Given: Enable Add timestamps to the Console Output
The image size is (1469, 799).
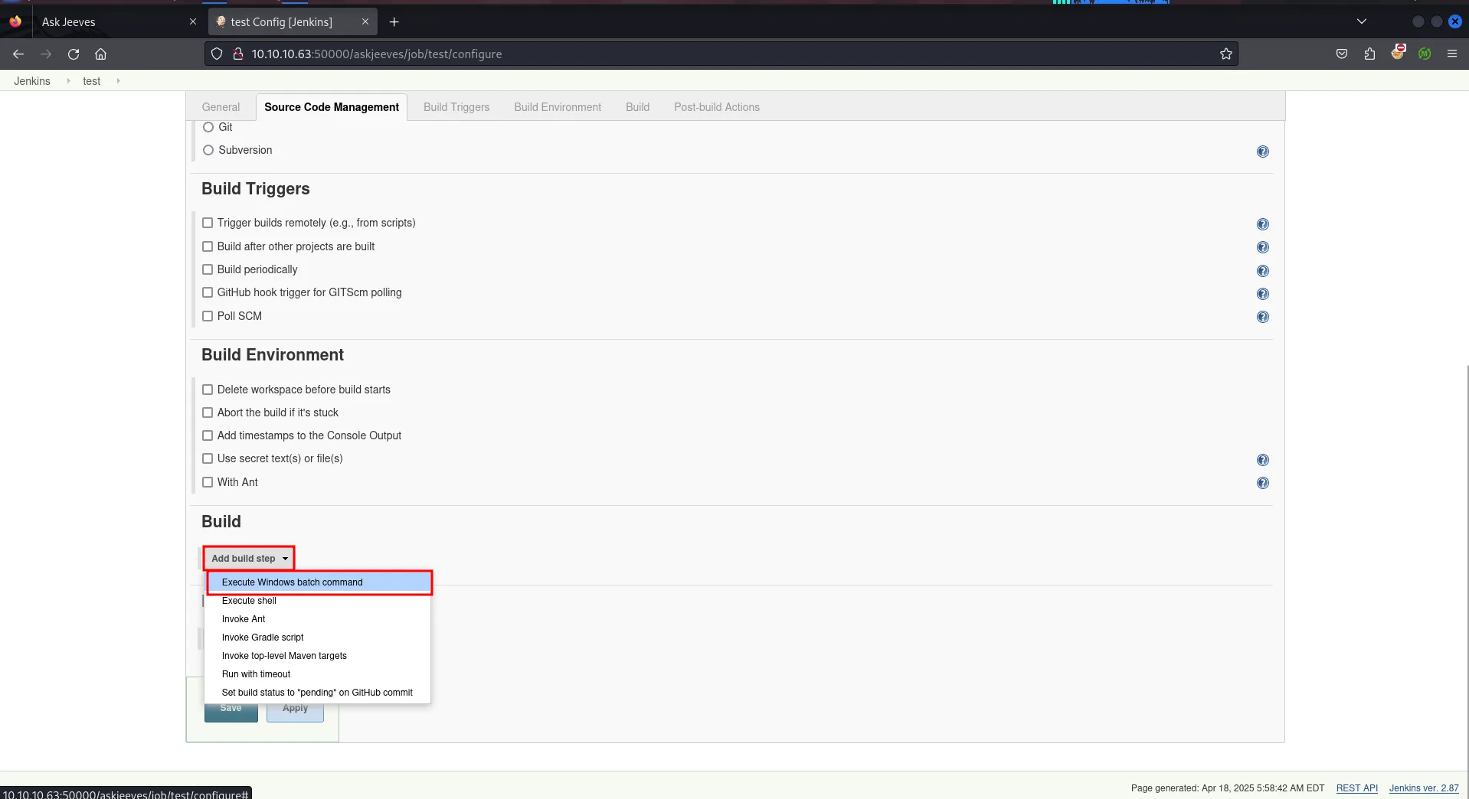Looking at the screenshot, I should coord(208,435).
